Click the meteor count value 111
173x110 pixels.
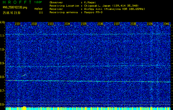(41, 13)
